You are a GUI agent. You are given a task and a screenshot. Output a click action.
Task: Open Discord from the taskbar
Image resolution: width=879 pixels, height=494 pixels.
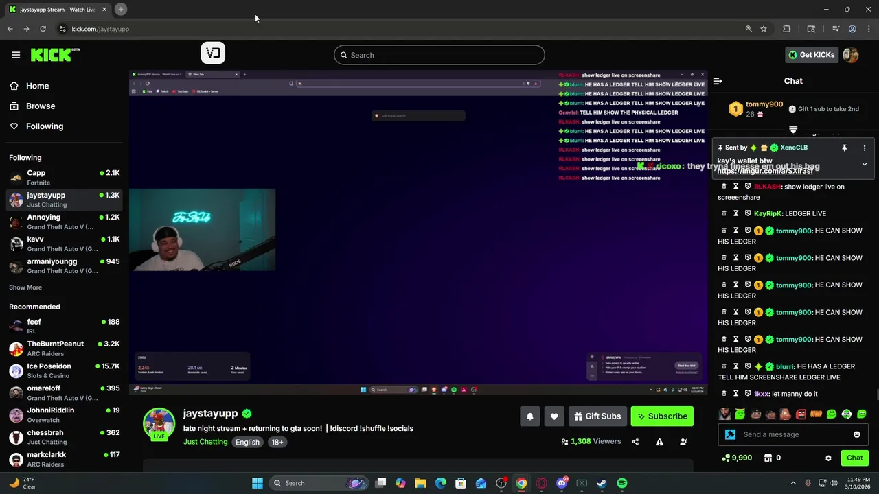(x=562, y=483)
